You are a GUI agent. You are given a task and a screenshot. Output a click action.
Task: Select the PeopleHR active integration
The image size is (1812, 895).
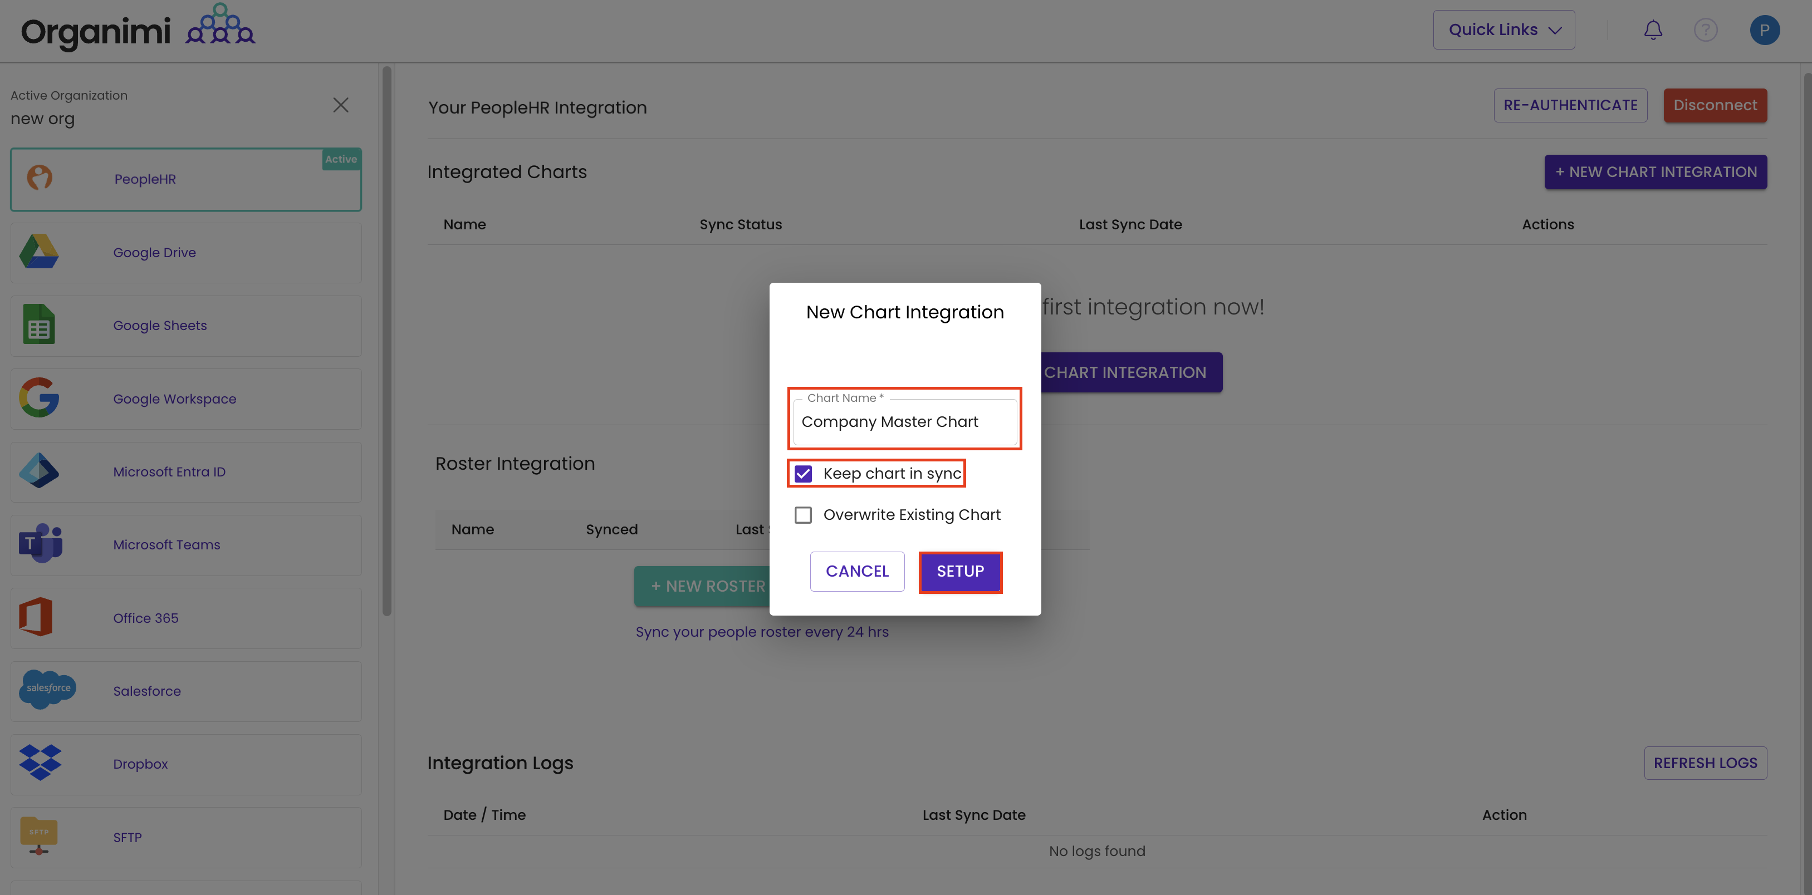pos(185,179)
